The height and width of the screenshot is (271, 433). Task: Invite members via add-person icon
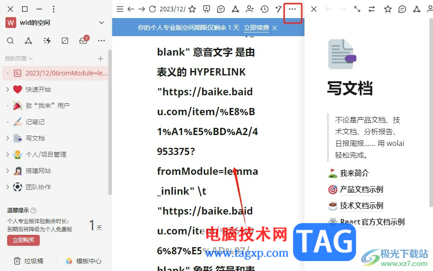pyautogui.click(x=249, y=9)
